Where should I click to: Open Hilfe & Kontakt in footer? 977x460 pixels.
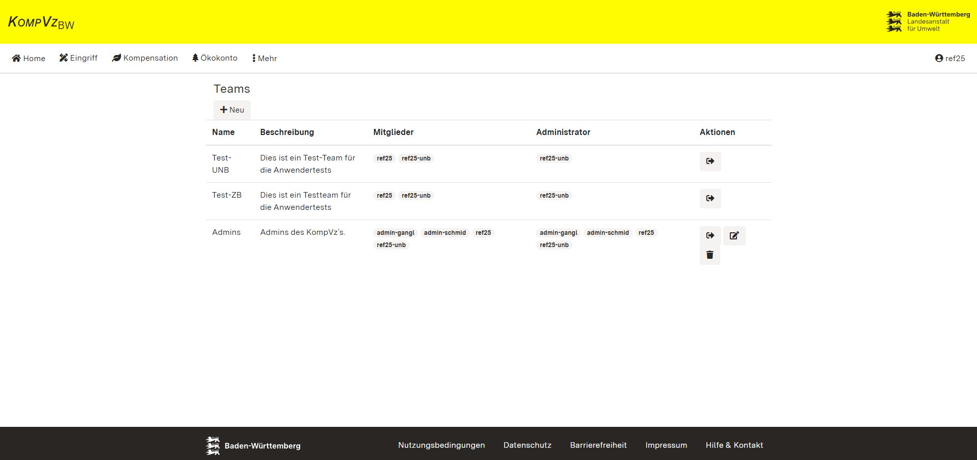coord(734,445)
